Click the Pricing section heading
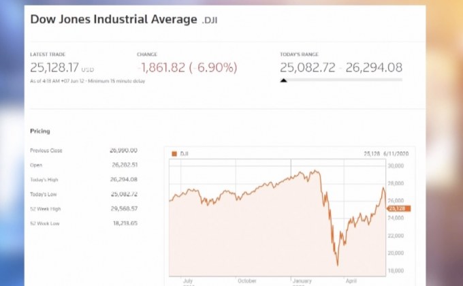Screen dimensions: 463x286 (40, 131)
